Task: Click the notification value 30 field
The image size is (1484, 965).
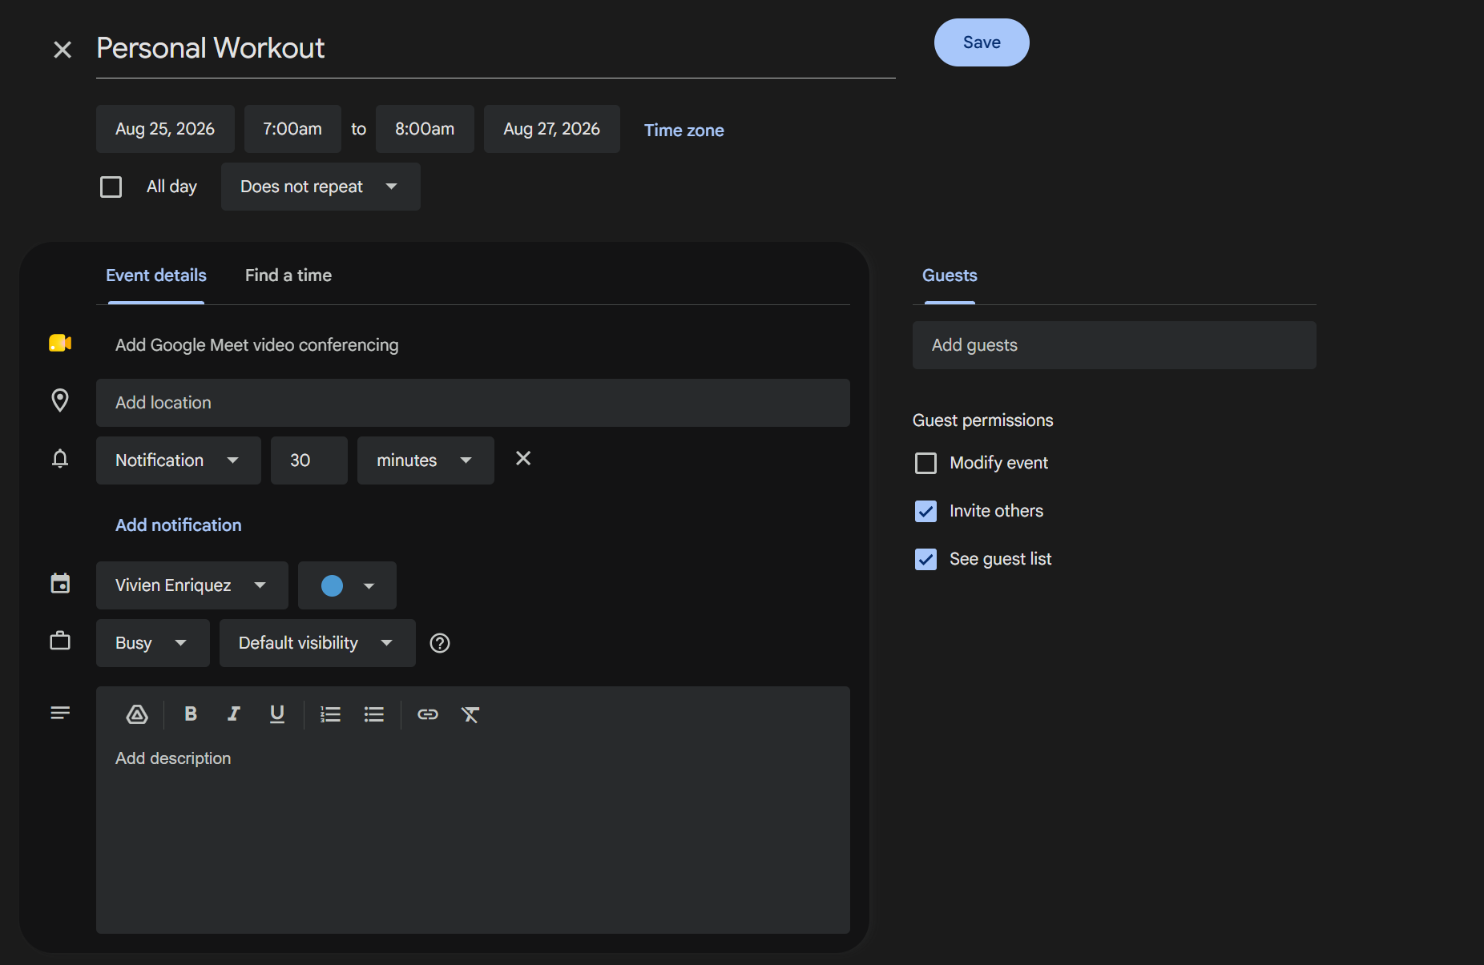Action: click(x=309, y=460)
